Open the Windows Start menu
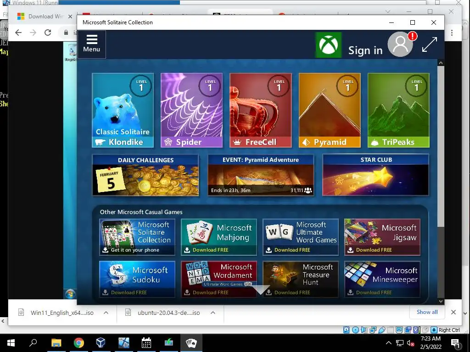 (x=11, y=343)
